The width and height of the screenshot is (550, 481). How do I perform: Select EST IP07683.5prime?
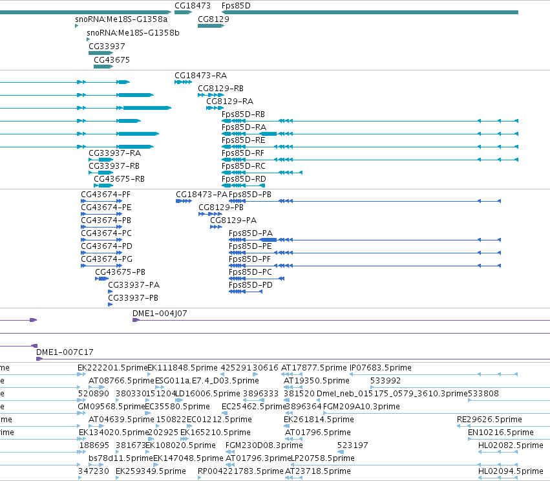coord(381,368)
